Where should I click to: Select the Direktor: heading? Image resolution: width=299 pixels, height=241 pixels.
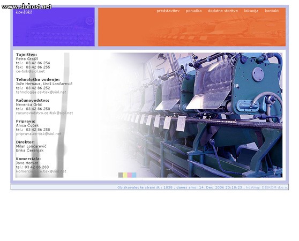click(x=25, y=142)
